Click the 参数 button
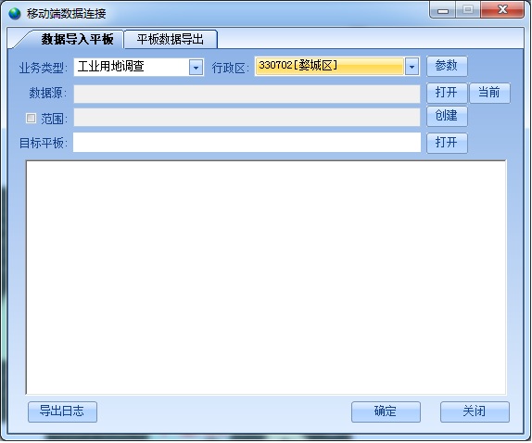 click(447, 66)
